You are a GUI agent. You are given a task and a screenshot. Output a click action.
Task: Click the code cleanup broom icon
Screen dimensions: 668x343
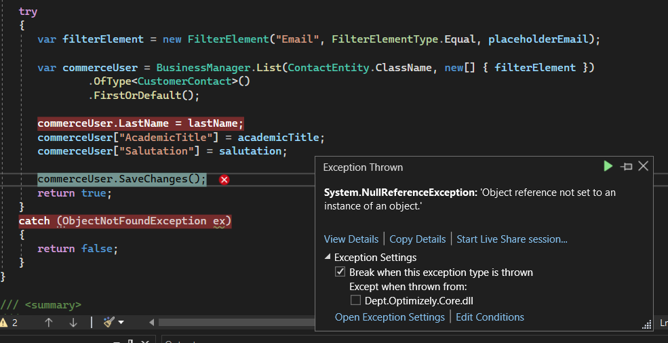click(x=109, y=323)
